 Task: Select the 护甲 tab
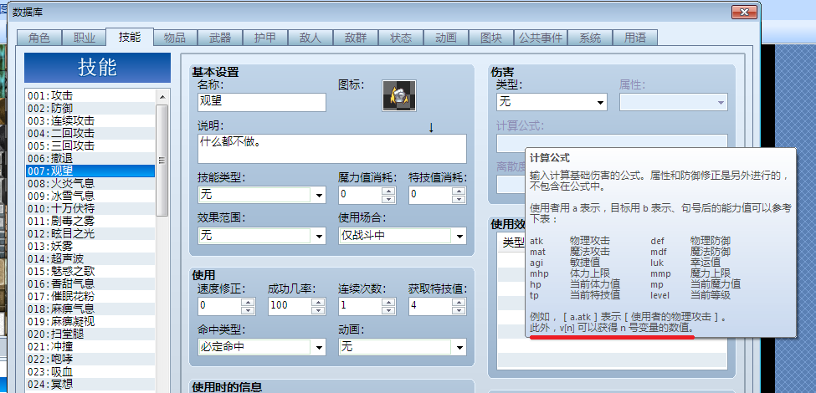265,38
